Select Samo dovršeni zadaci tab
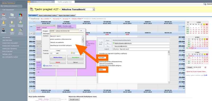Screen dimensions: 212x101 coord(67,16)
